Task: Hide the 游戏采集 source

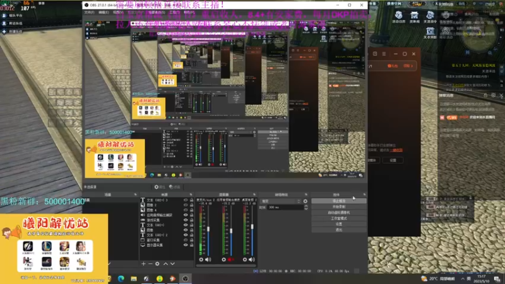Action: (x=186, y=220)
